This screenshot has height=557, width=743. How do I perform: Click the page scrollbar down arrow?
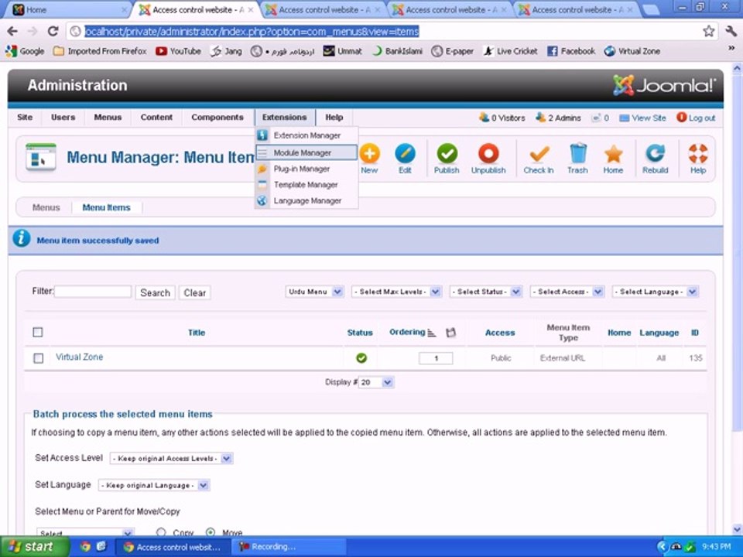[x=737, y=529]
